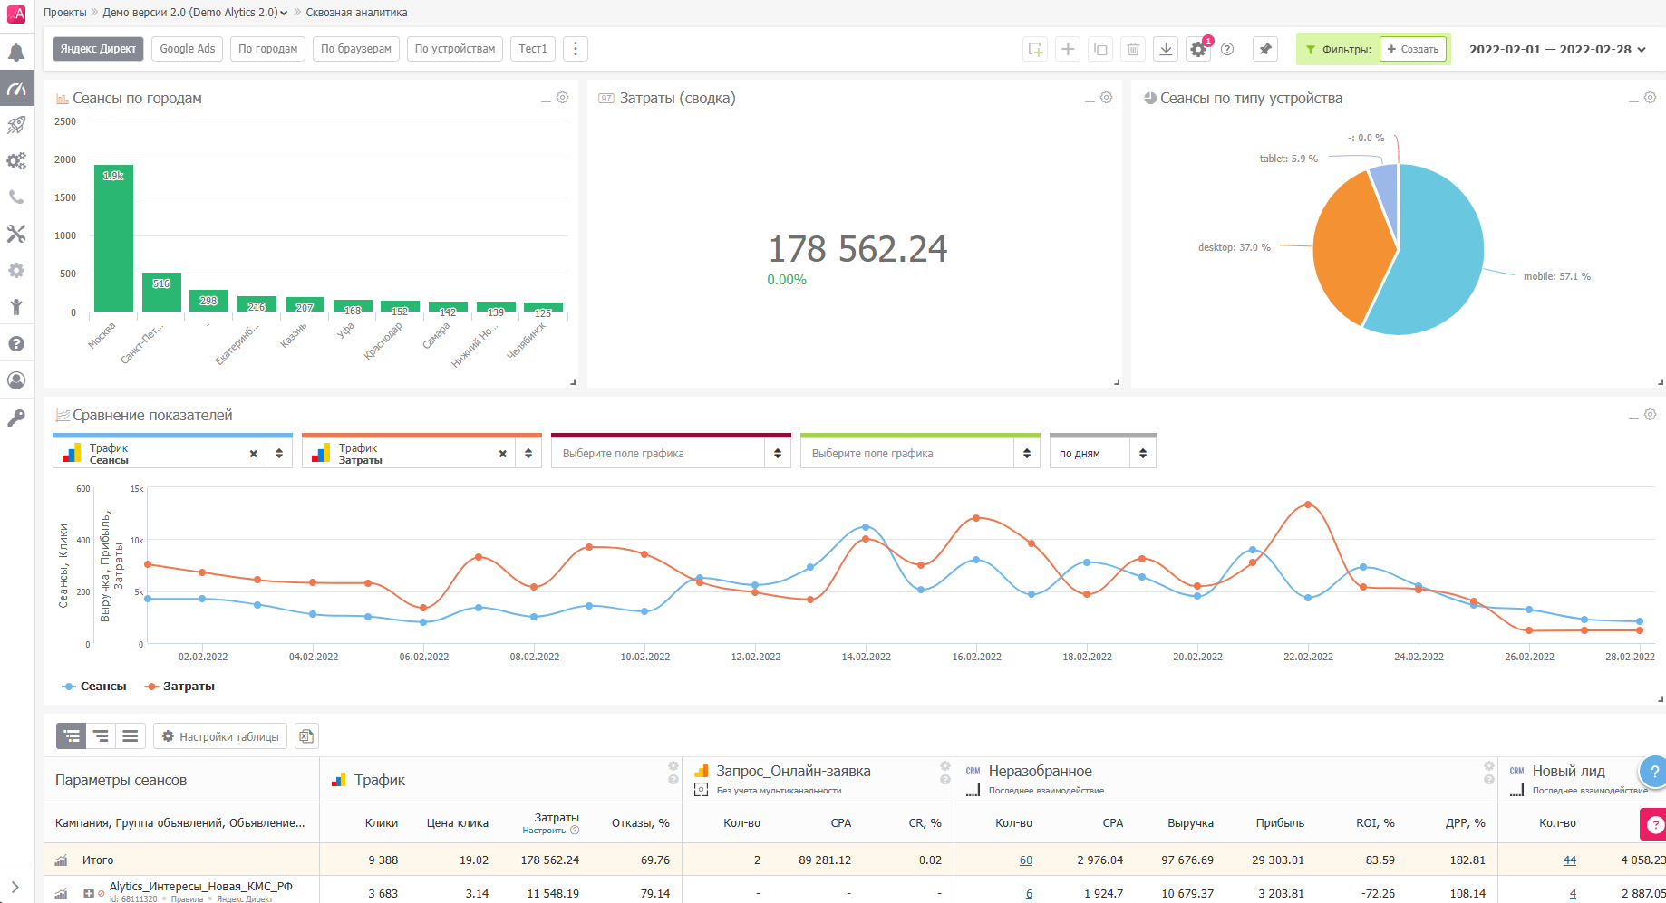Screen dimensions: 1666x903
Task: Click the Москва bar in city chart
Action: pos(113,238)
